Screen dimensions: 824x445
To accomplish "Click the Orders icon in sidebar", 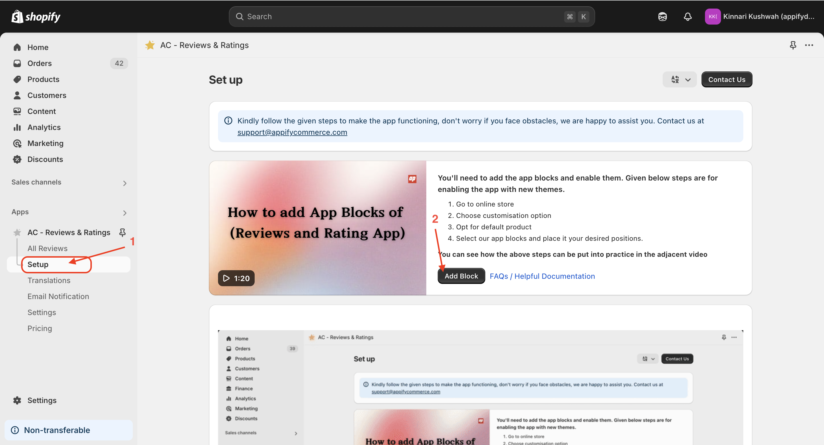I will [x=17, y=63].
